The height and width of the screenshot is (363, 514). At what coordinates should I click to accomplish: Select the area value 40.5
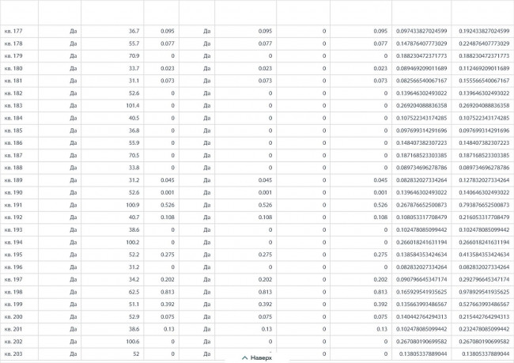134,118
